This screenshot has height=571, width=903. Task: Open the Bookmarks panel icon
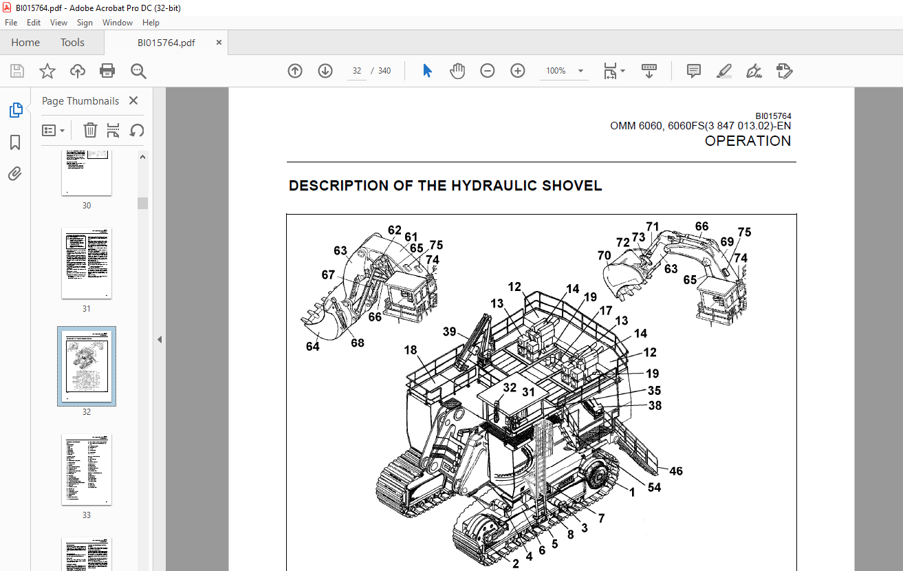[15, 142]
